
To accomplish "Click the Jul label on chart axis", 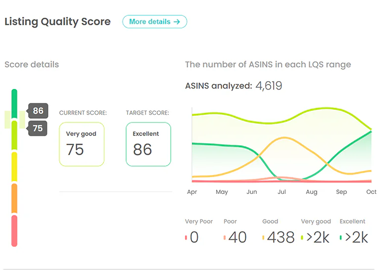I will click(282, 192).
